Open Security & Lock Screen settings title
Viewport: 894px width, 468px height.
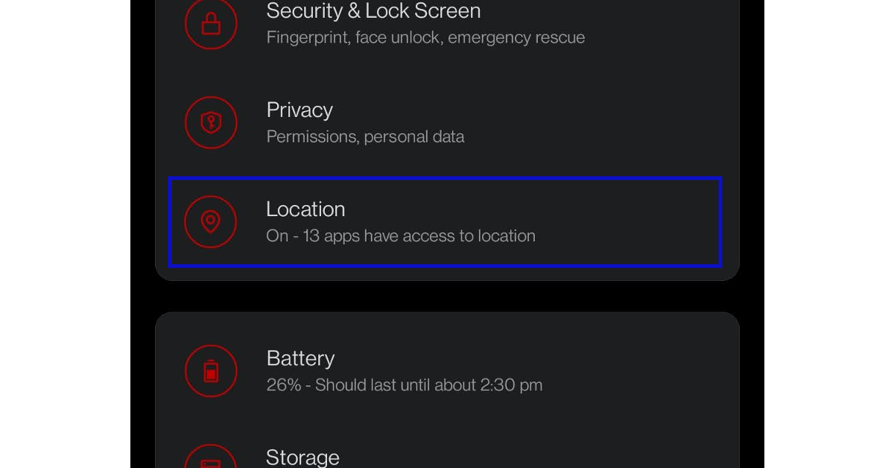(373, 11)
